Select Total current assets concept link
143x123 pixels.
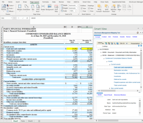pos(120,85)
